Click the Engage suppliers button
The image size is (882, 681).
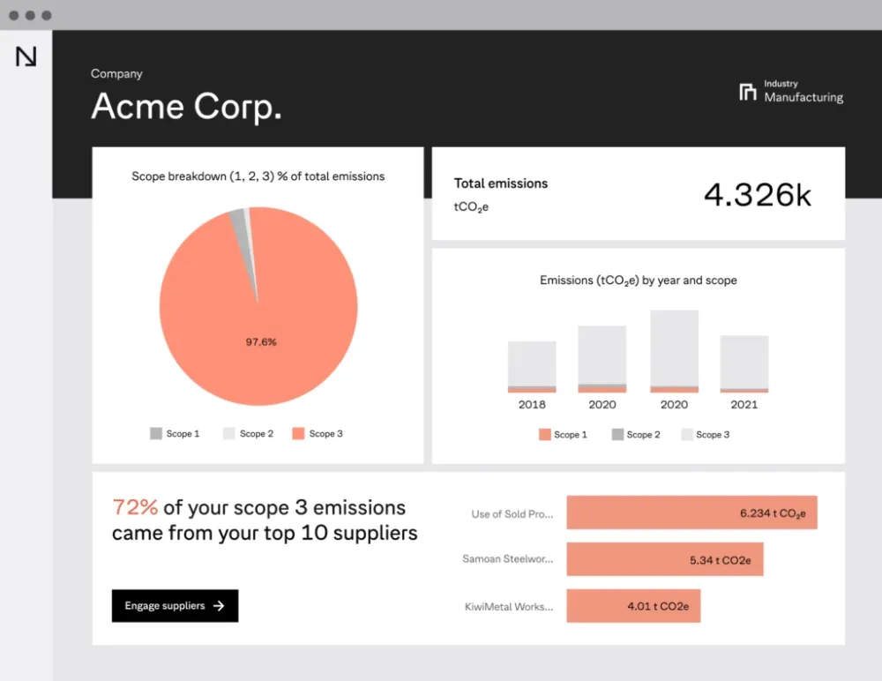click(x=174, y=605)
